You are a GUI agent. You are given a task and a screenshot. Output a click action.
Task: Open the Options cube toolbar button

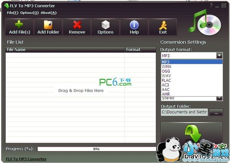106,27
